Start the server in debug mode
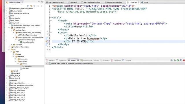The height and width of the screenshot is (104, 185). click(x=175, y=60)
